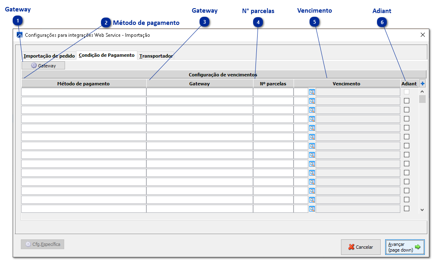433x261 pixels.
Task: Click Nº parcelas field in first row
Action: pos(273,92)
